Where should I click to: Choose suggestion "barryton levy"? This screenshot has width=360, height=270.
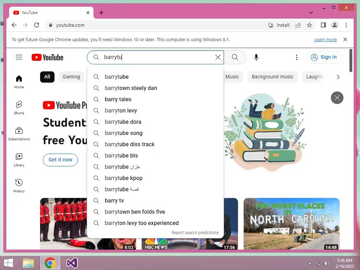coord(155,110)
